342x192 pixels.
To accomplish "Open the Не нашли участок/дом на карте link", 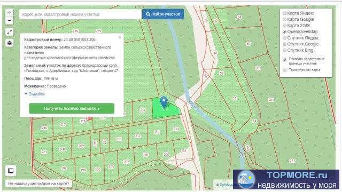I will tap(38, 183).
